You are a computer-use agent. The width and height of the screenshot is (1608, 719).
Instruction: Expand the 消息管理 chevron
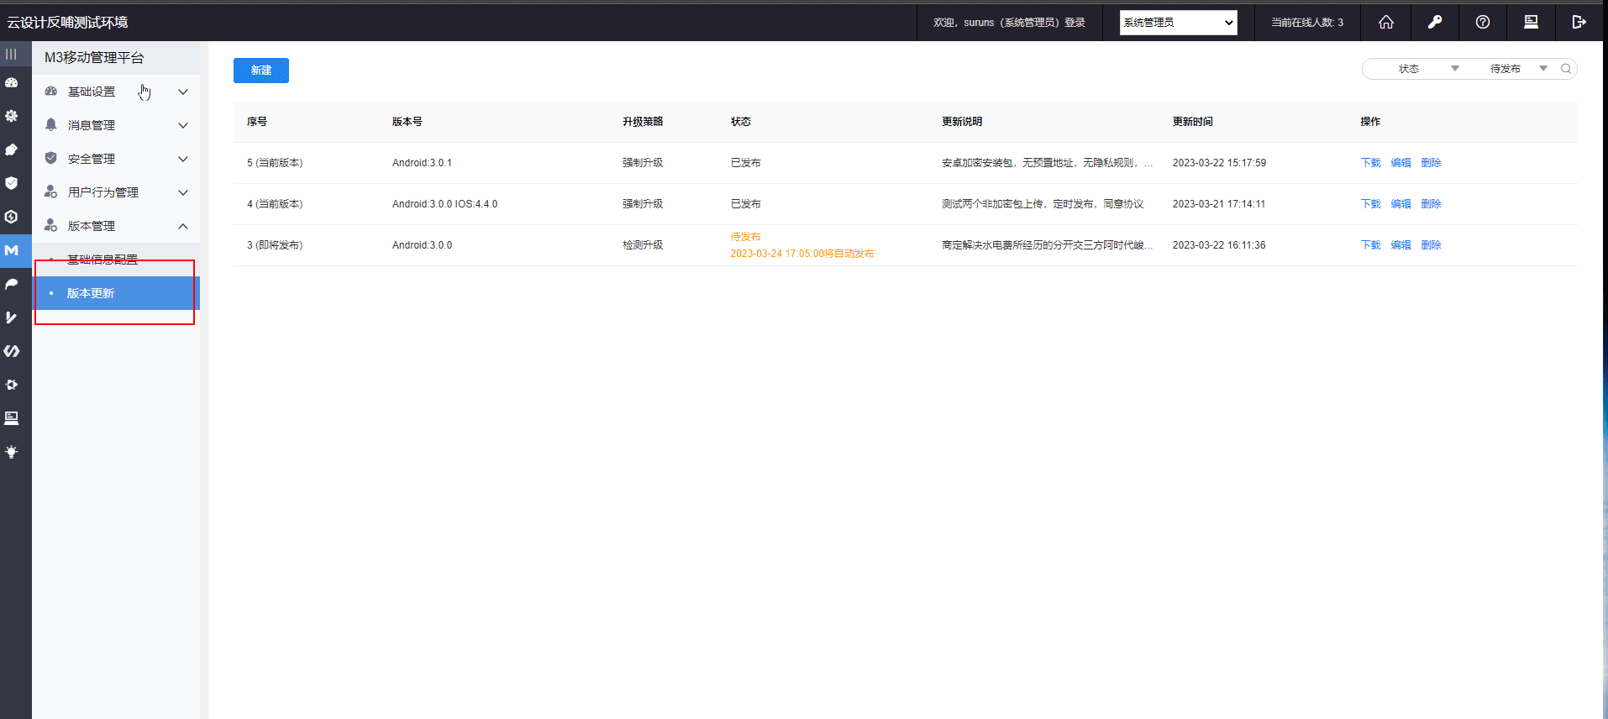(x=183, y=125)
